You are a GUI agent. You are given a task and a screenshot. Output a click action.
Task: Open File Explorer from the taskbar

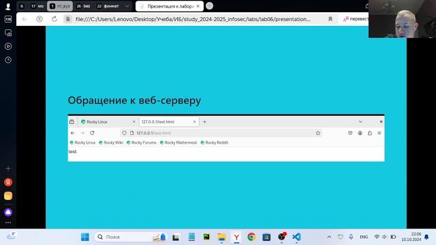[221, 237]
